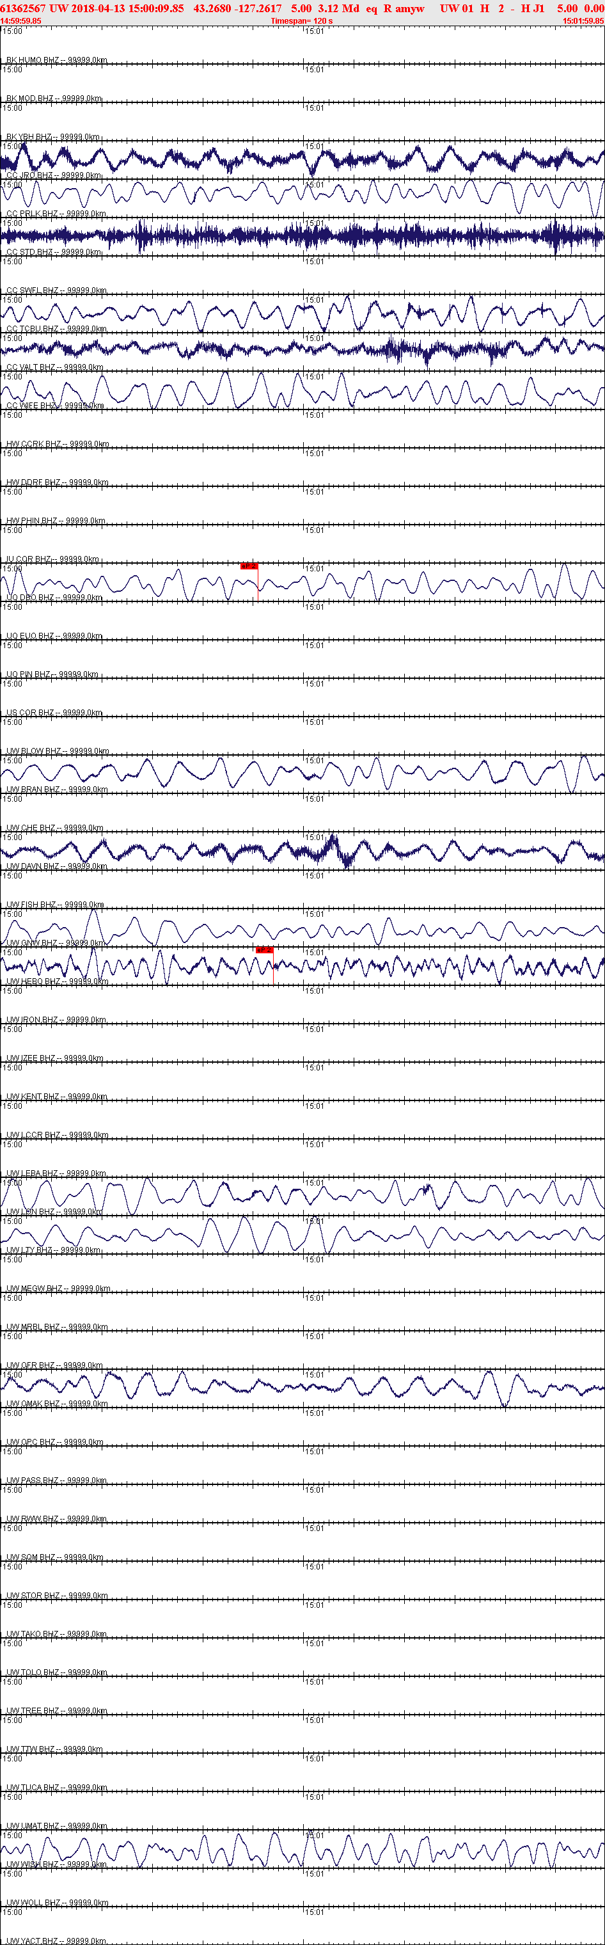Select the UW YACT BHZ station label
605x1945 pixels.
(56, 1941)
